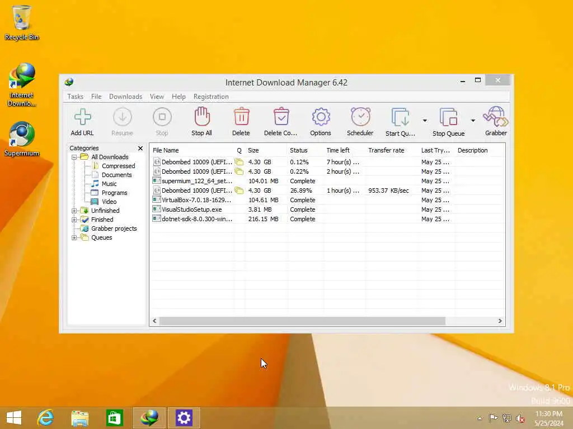
Task: Click the Start Queue toolbar icon
Action: [400, 117]
